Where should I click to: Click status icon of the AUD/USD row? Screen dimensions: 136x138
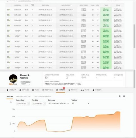click(x=9, y=25)
